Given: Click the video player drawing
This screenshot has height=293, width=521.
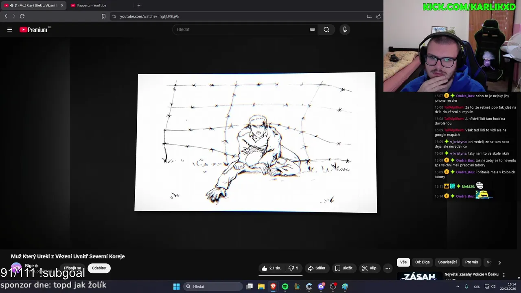Looking at the screenshot, I should [x=256, y=142].
